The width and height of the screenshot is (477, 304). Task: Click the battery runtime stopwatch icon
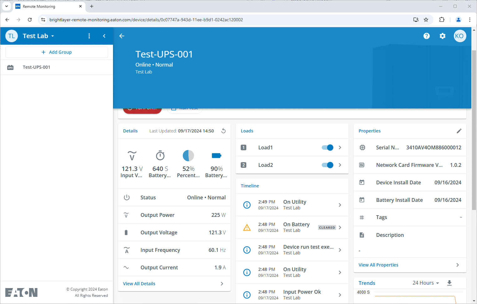160,155
